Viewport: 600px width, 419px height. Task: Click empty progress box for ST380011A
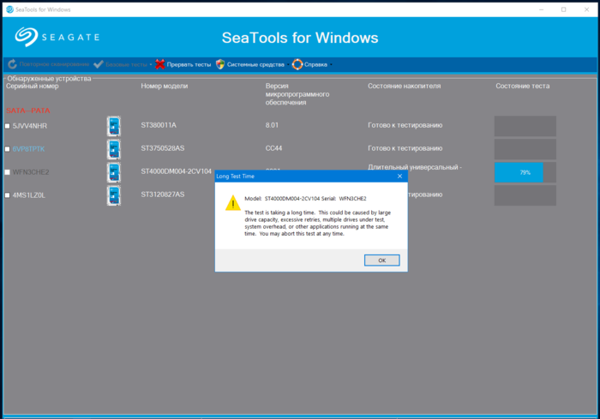click(x=525, y=126)
